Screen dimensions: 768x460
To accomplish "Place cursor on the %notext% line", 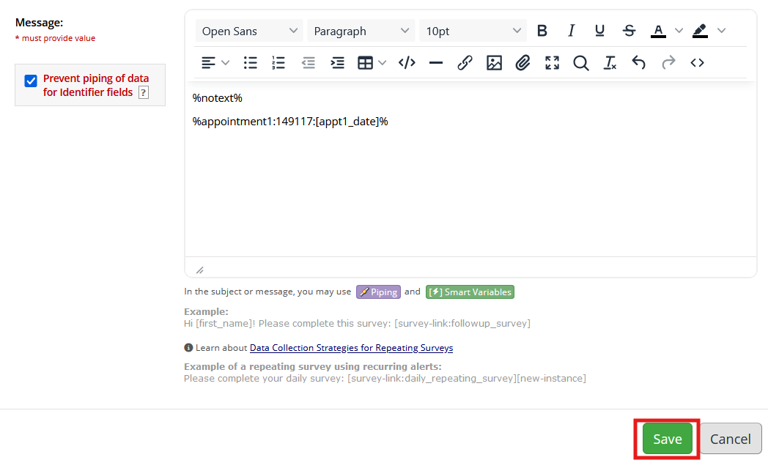I will click(218, 98).
